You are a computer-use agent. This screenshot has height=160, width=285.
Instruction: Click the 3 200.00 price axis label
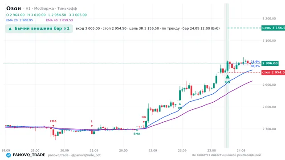[x=269, y=19]
